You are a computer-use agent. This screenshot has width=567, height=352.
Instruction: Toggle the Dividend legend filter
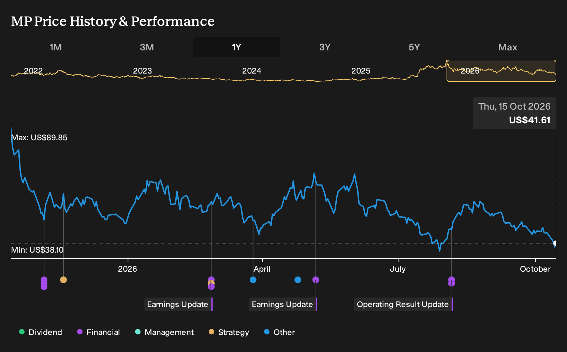tap(41, 332)
